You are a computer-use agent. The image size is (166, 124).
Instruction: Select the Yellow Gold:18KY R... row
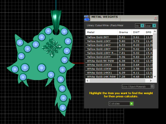[x=119, y=53]
